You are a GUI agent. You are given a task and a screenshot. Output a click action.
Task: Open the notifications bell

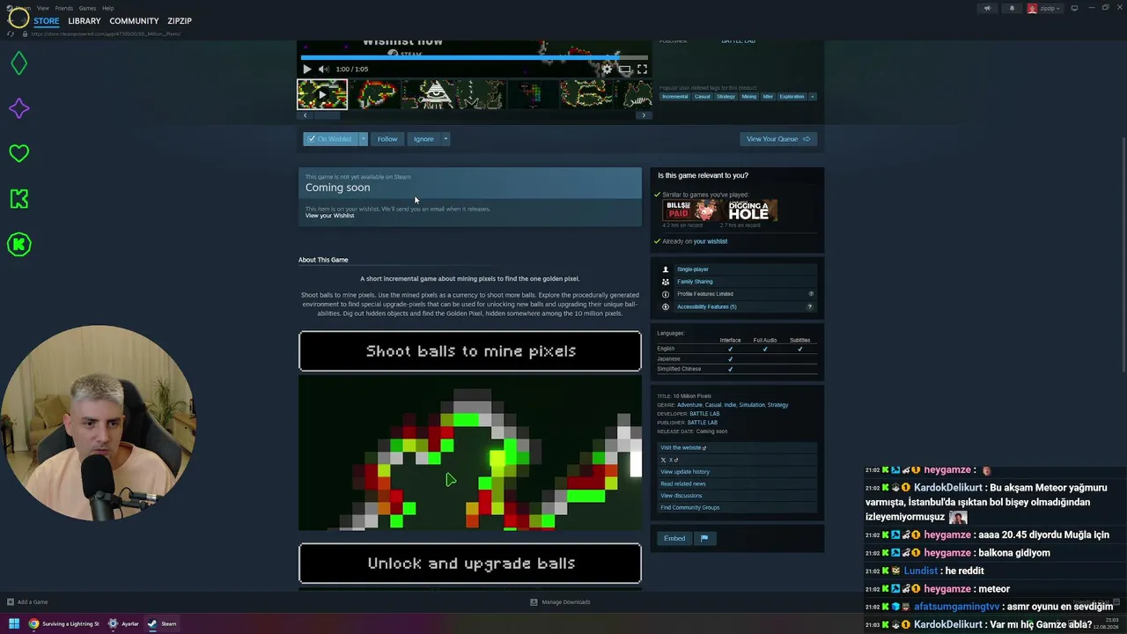1012,8
